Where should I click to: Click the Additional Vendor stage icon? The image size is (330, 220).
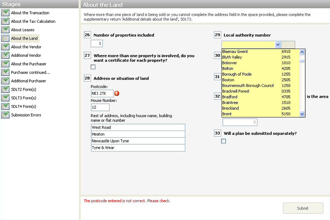pos(5,55)
